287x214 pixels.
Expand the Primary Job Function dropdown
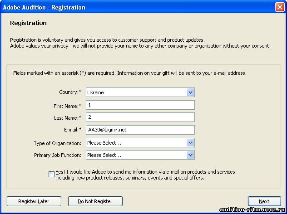coord(140,155)
